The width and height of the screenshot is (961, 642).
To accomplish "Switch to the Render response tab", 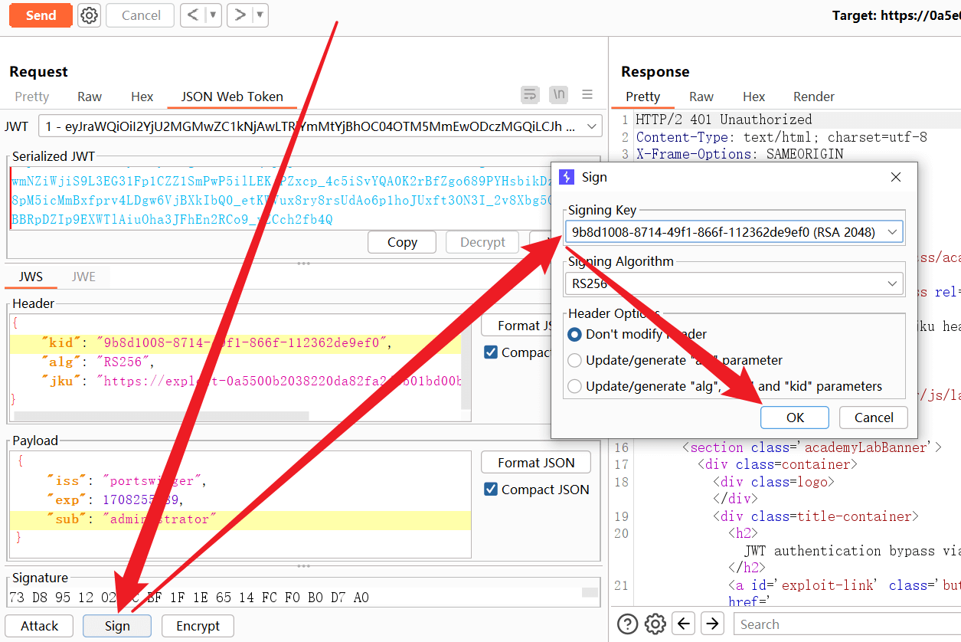I will 813,97.
